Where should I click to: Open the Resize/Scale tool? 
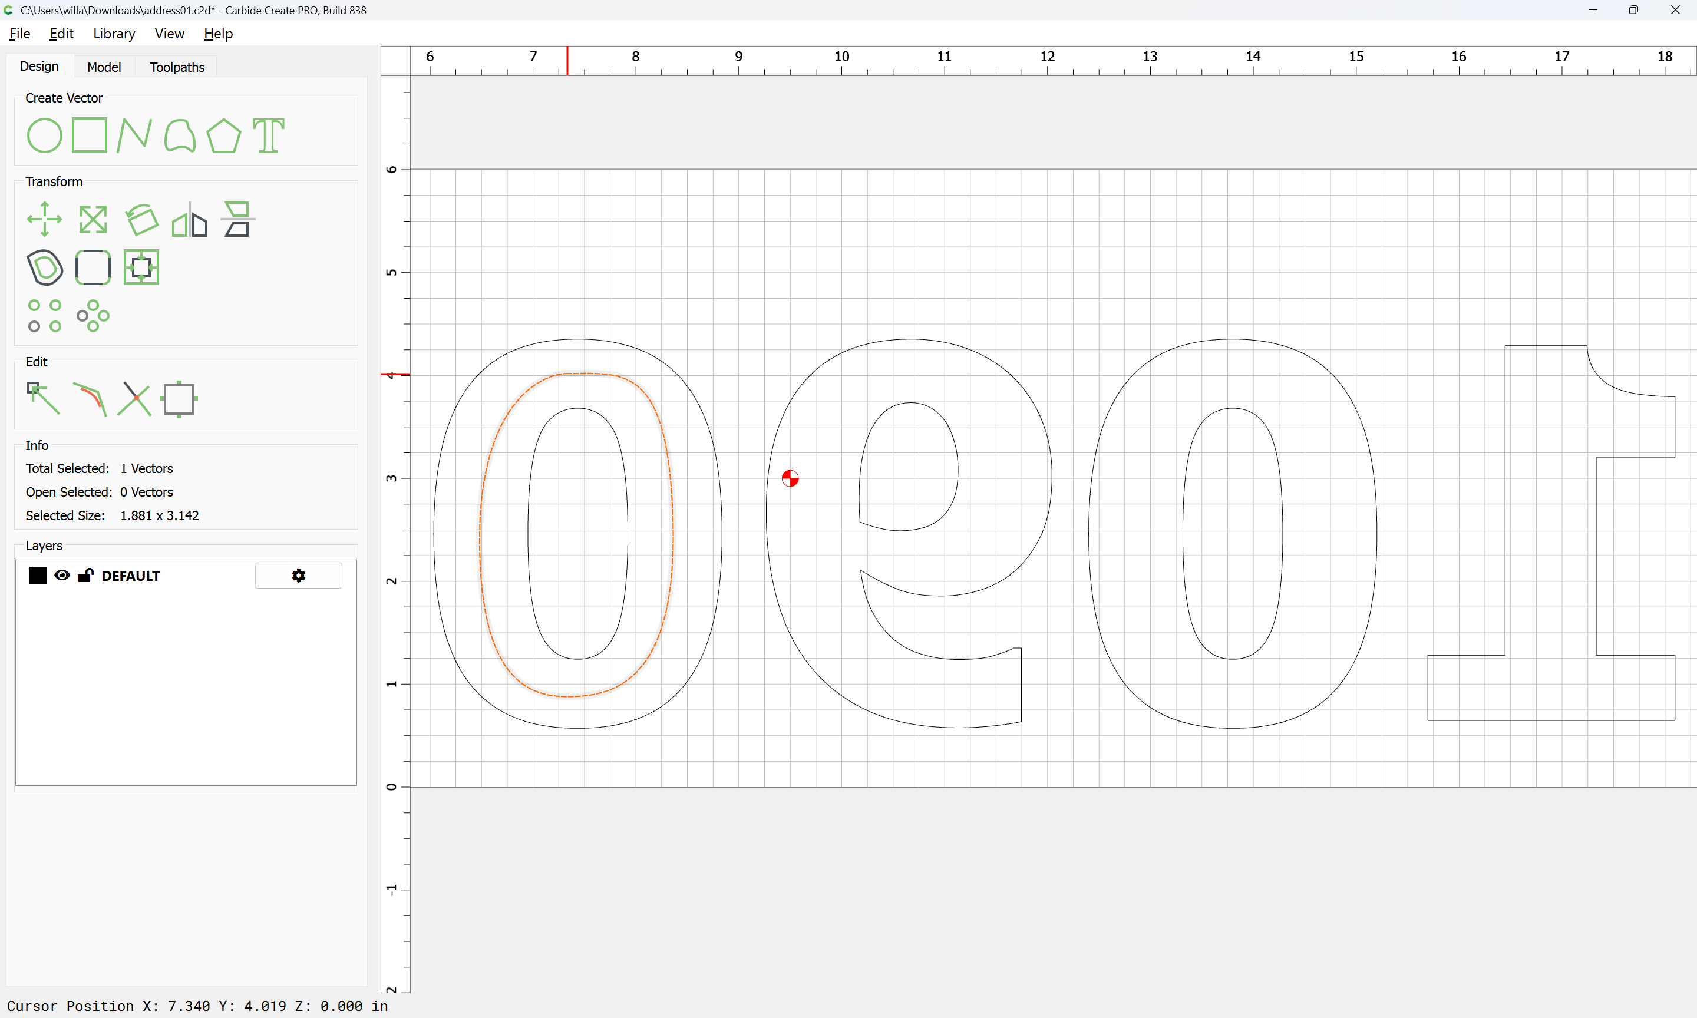pyautogui.click(x=93, y=220)
